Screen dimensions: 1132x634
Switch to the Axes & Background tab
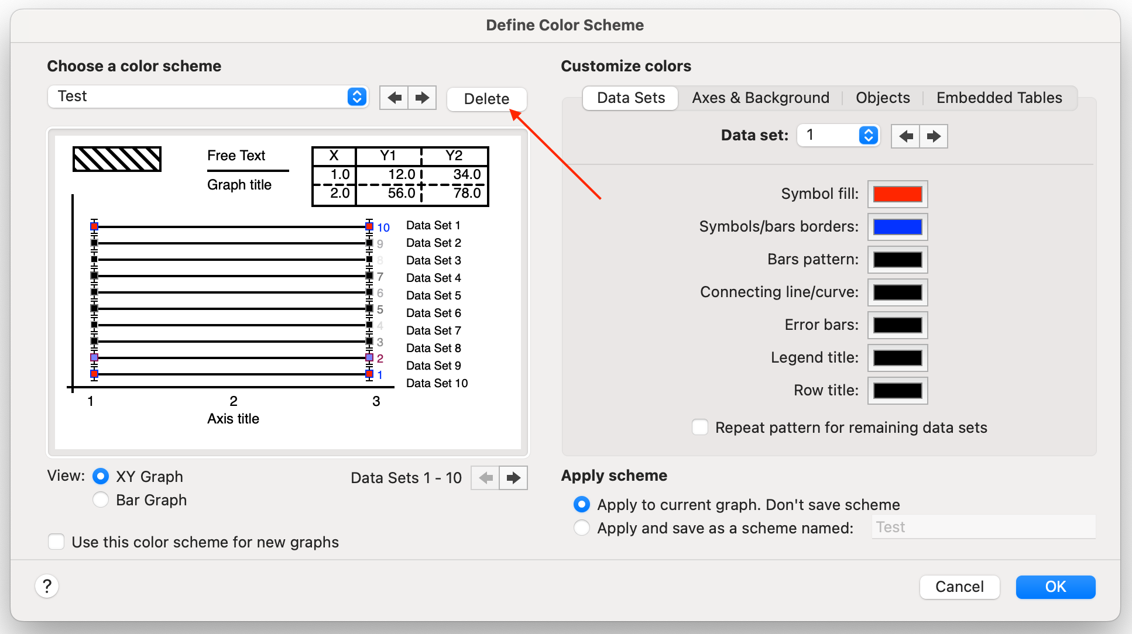tap(760, 98)
